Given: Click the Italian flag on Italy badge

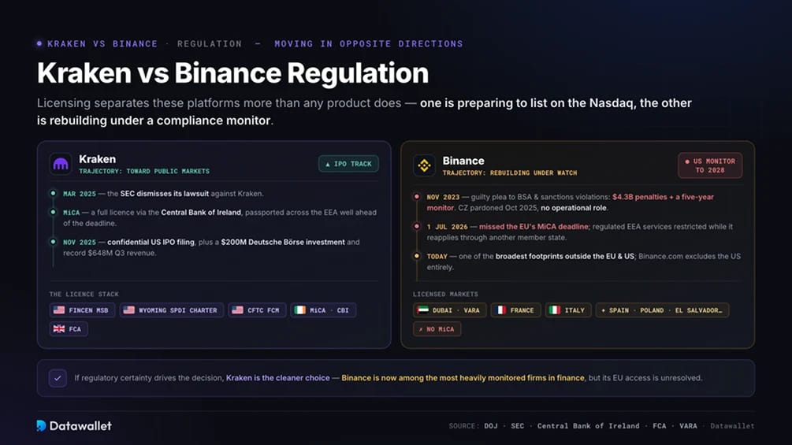Looking at the screenshot, I should (x=555, y=310).
